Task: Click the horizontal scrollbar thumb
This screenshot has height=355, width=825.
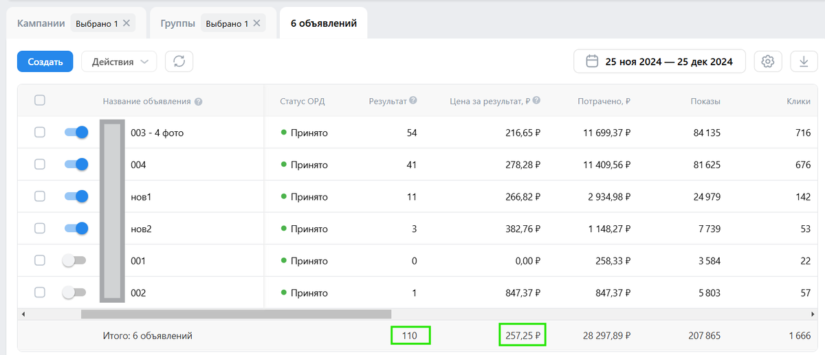Action: (236, 314)
